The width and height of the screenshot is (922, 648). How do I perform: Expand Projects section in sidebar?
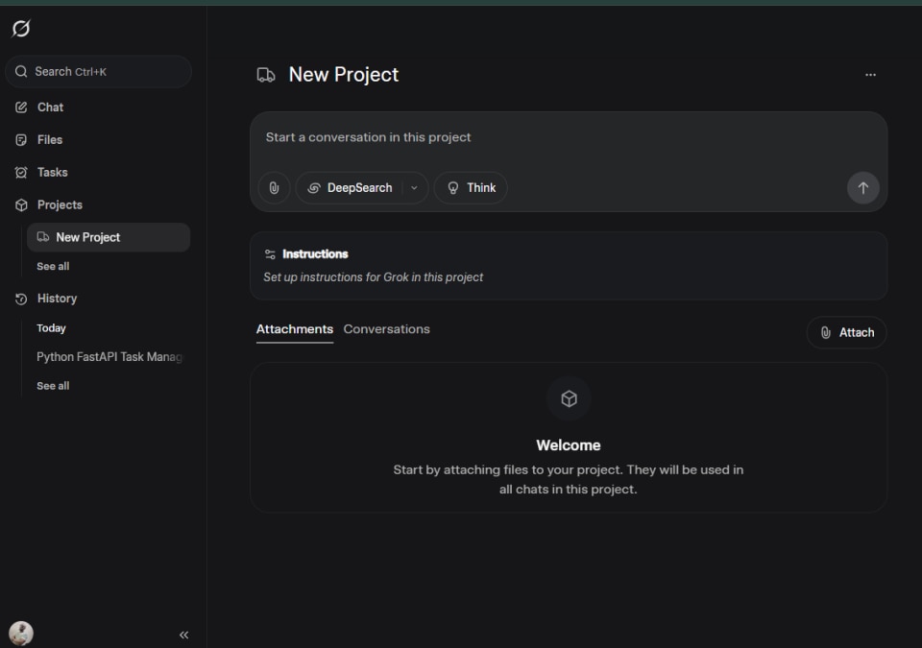(x=60, y=205)
